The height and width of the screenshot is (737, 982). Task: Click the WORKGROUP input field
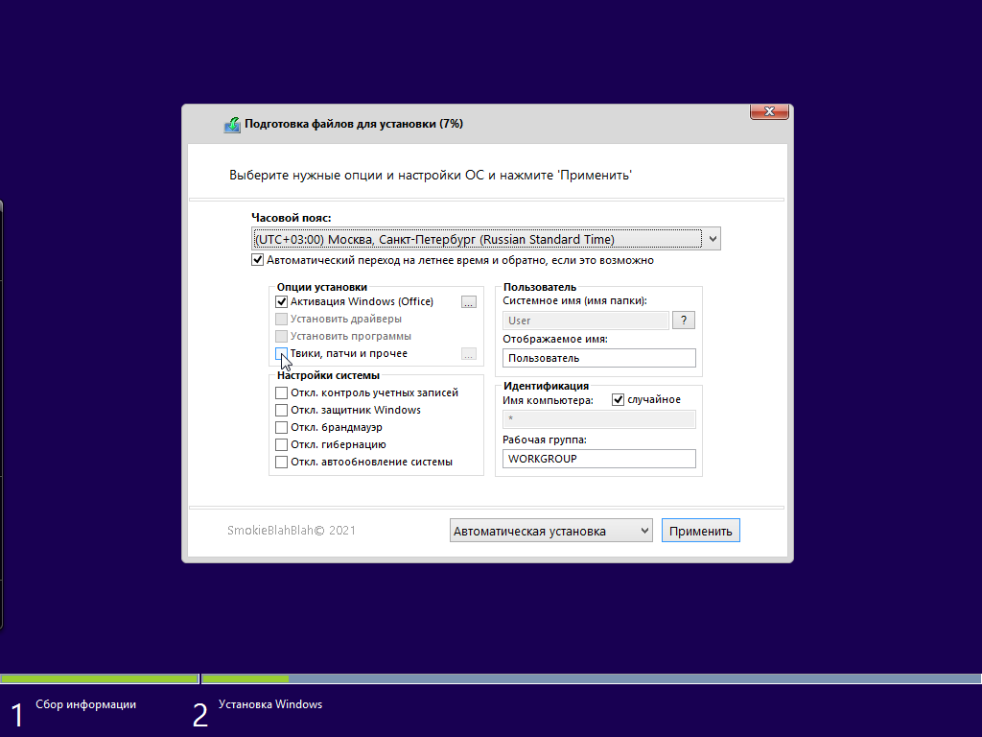click(x=599, y=459)
